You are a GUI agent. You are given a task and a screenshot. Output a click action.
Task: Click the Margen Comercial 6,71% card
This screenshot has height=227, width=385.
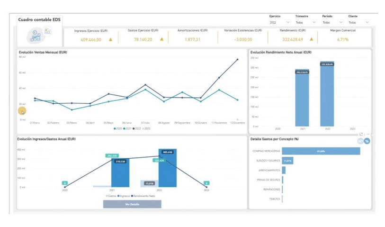click(x=343, y=36)
